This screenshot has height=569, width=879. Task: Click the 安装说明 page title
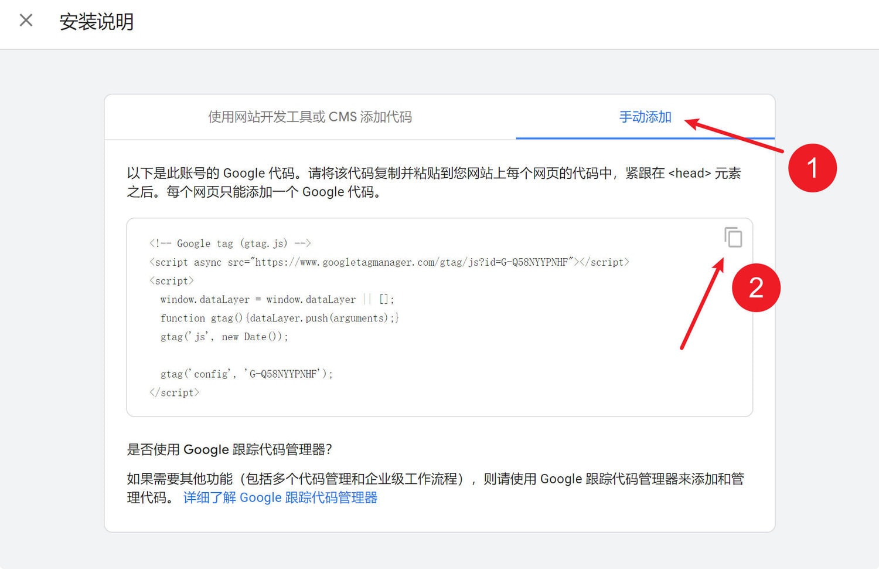point(97,22)
